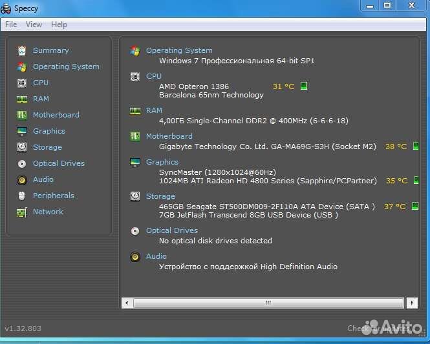The height and width of the screenshot is (344, 430).
Task: Select Summary in the sidebar
Action: (x=51, y=50)
